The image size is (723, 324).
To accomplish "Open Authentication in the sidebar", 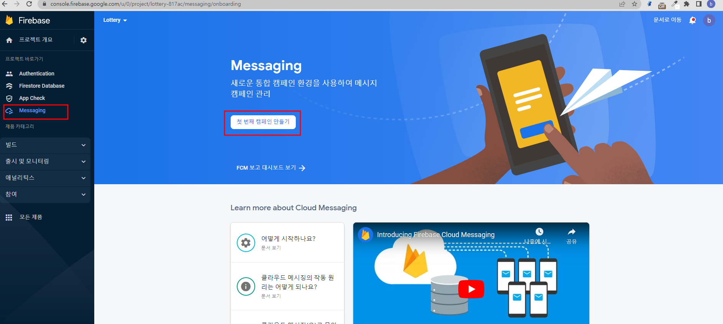I will point(37,74).
